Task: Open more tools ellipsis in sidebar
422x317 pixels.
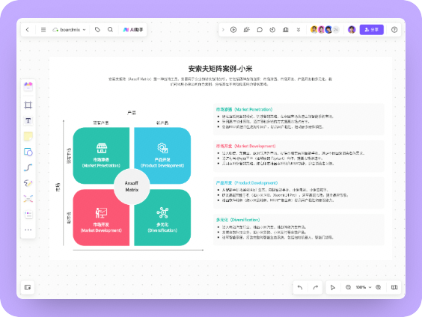Action: coord(28,230)
